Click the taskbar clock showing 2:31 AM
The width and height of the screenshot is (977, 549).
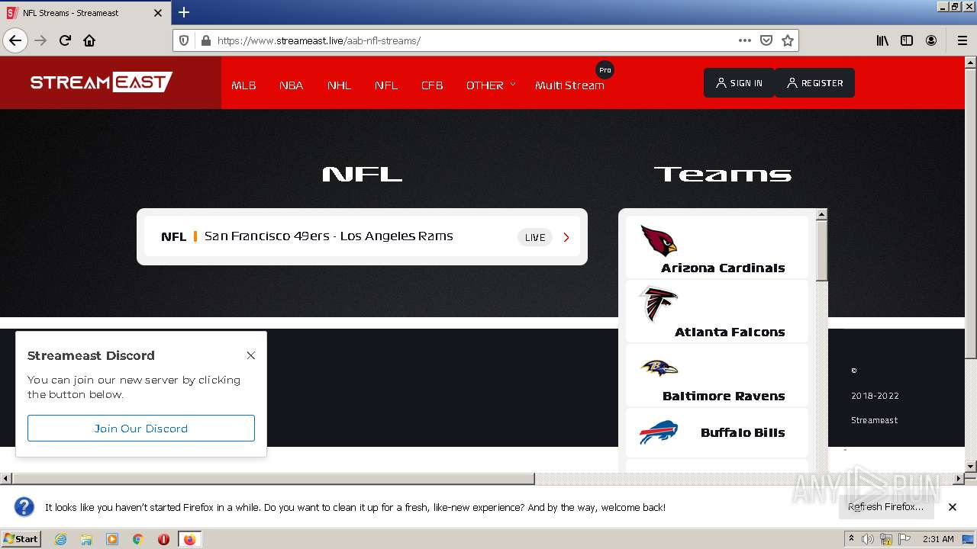click(938, 539)
